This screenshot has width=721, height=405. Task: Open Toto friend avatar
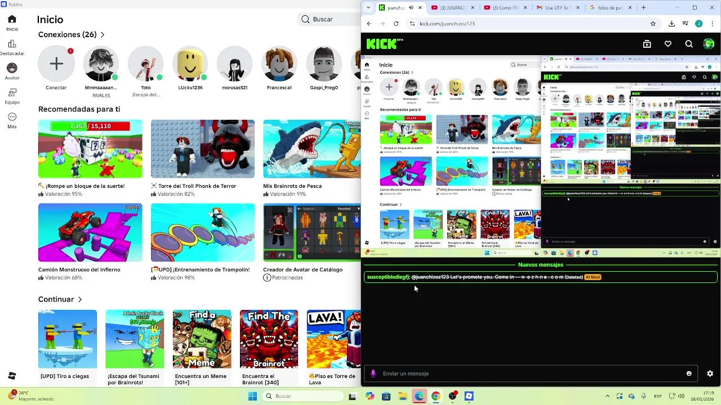coord(145,64)
